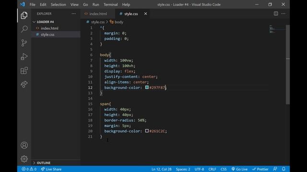
Task: Click the 'span' selector on line 15
Action: coord(105,104)
